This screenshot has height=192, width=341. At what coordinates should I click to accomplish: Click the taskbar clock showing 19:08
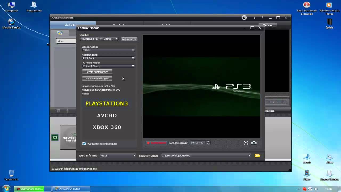(328, 189)
